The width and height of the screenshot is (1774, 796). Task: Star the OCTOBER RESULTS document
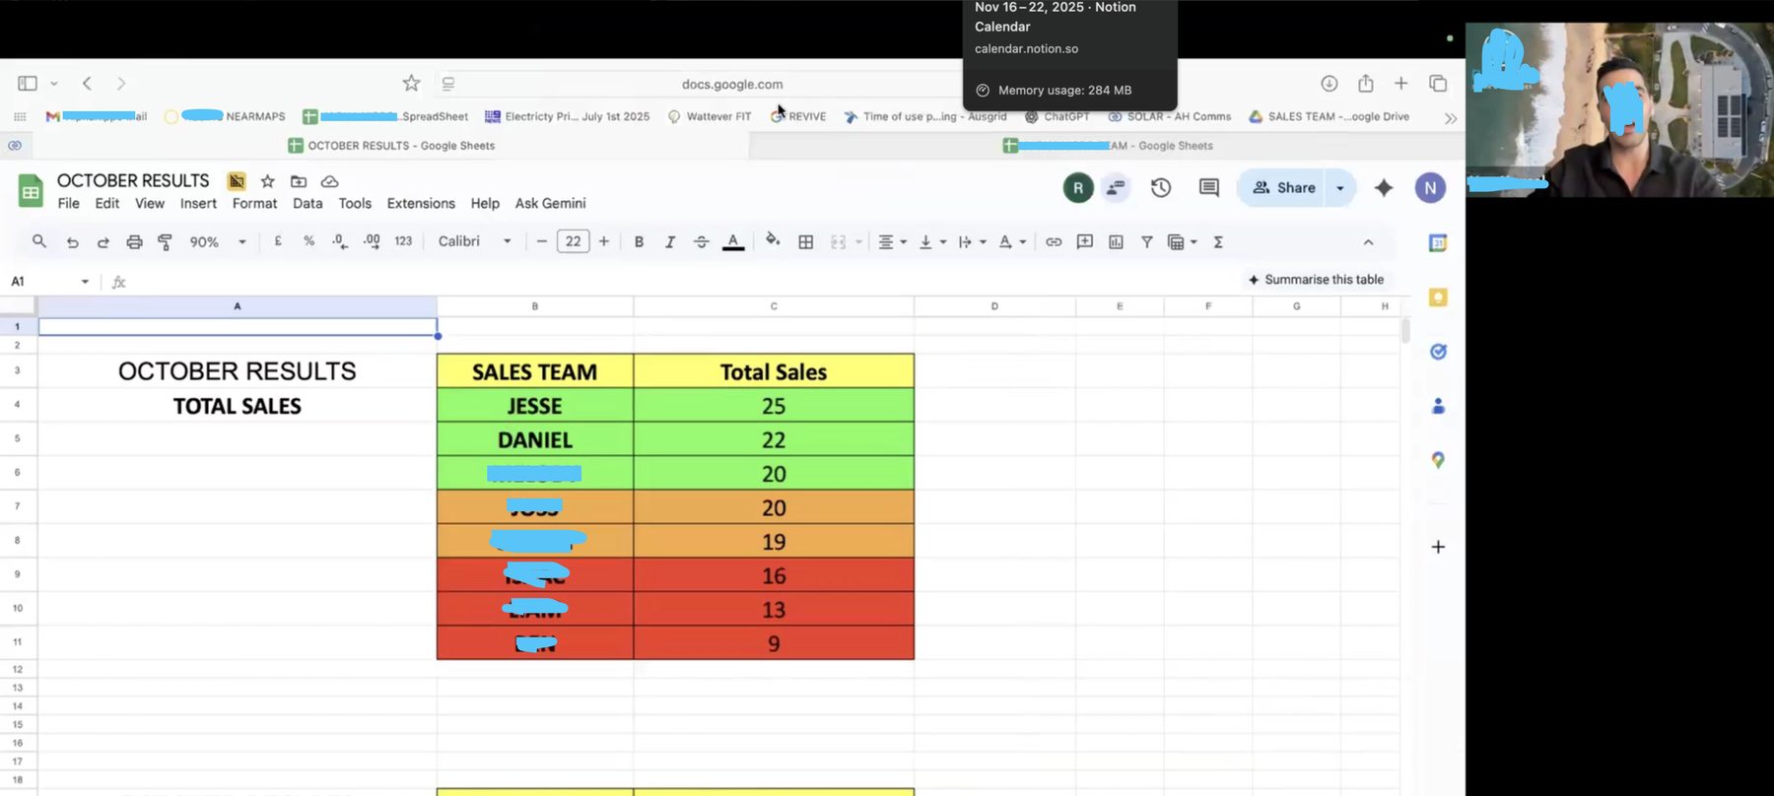pos(267,181)
